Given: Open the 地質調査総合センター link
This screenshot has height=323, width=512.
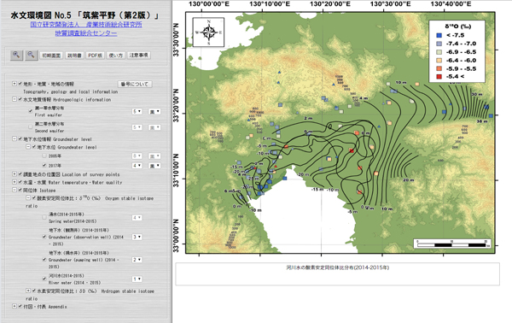Looking at the screenshot, I should coord(86,33).
